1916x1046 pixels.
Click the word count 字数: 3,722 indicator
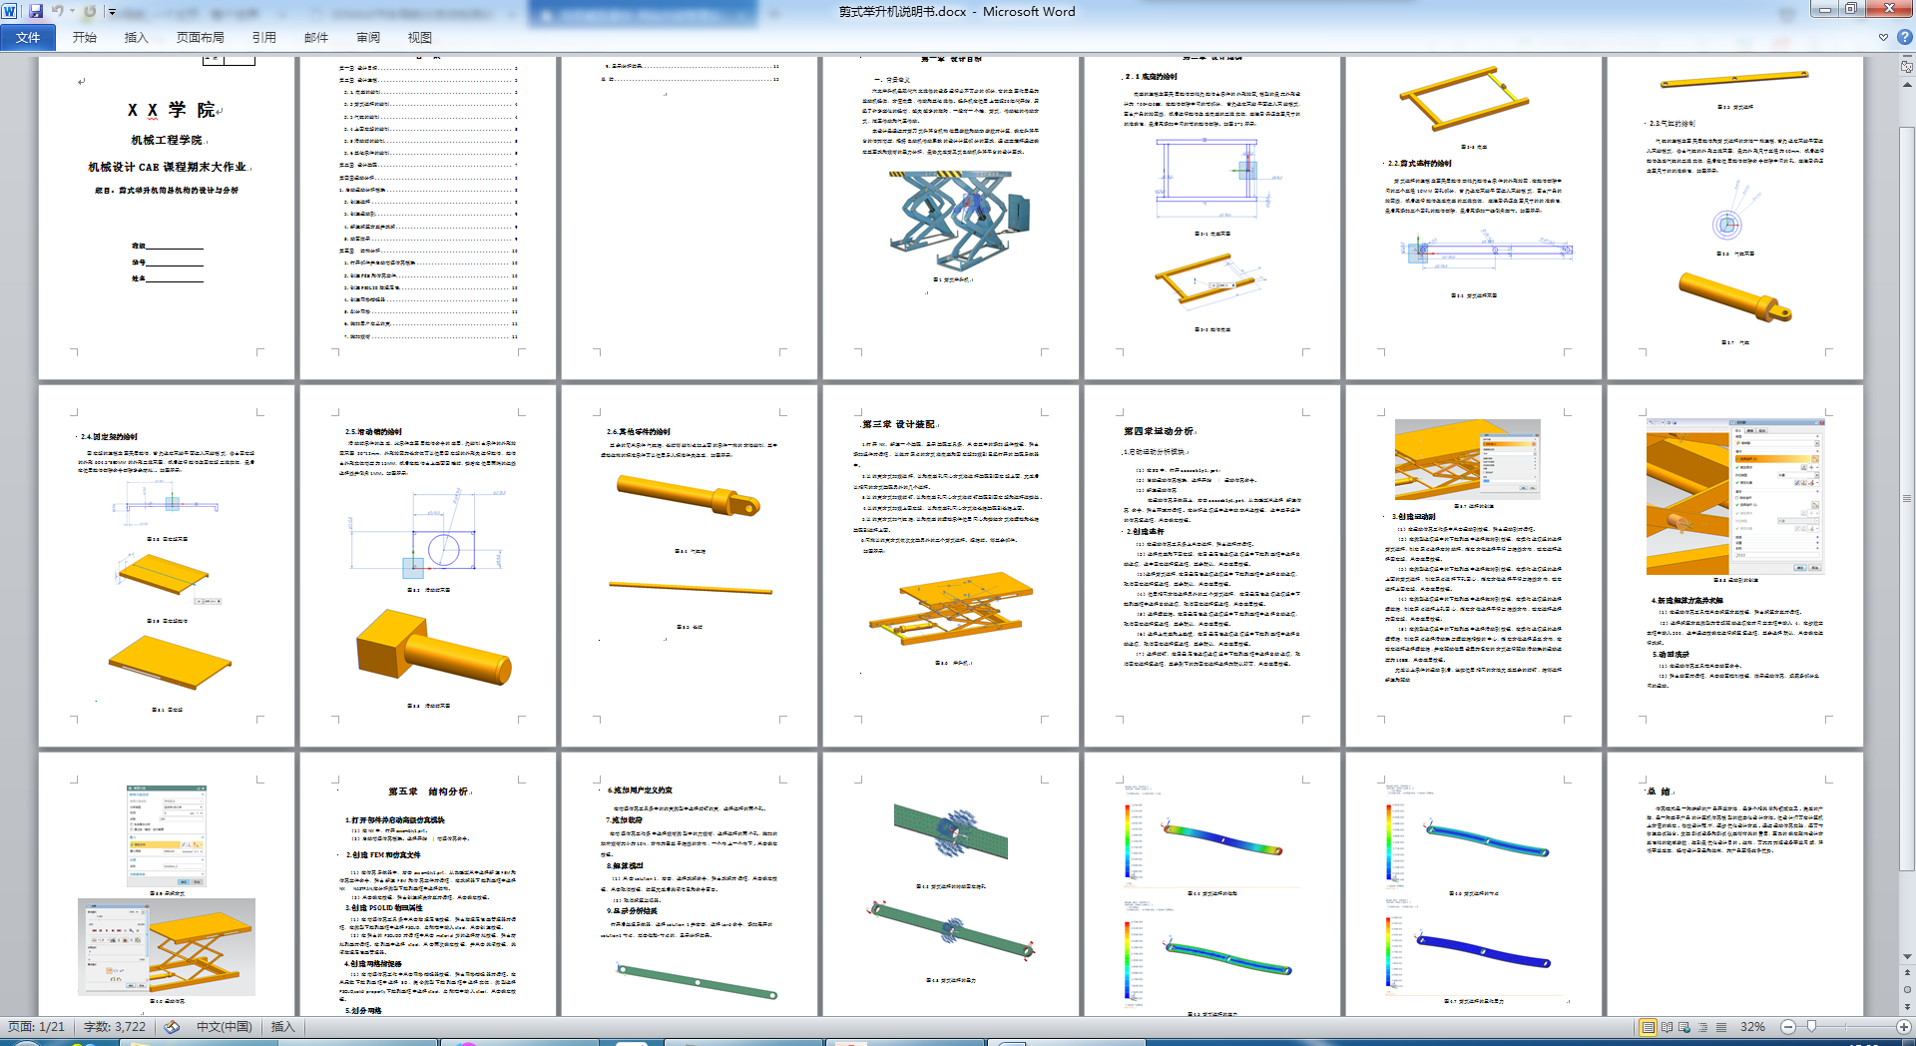click(x=115, y=1026)
